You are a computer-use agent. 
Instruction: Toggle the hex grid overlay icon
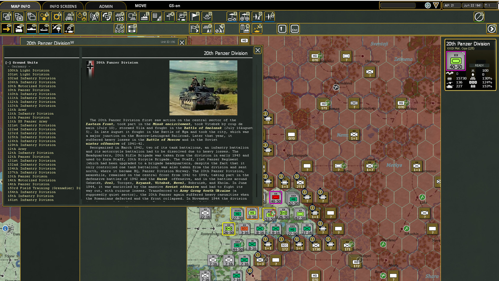44,17
